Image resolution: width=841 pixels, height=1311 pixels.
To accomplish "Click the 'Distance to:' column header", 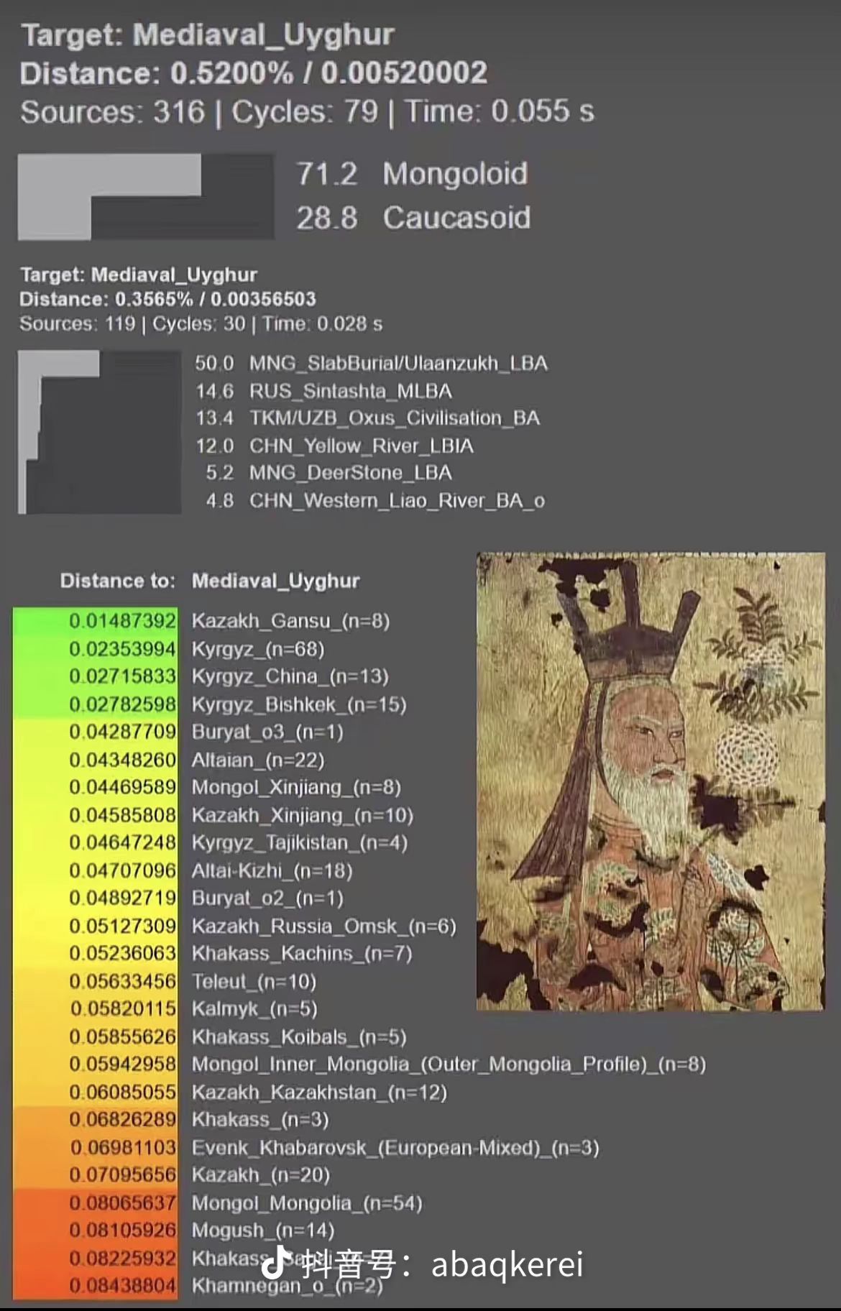I will click(117, 581).
